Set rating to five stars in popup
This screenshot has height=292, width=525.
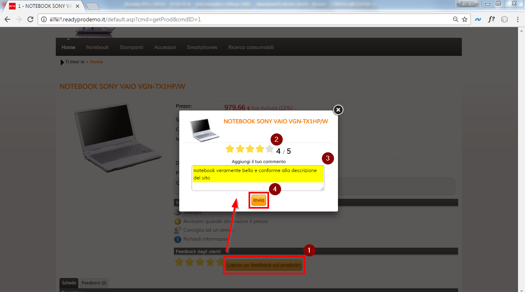point(269,149)
